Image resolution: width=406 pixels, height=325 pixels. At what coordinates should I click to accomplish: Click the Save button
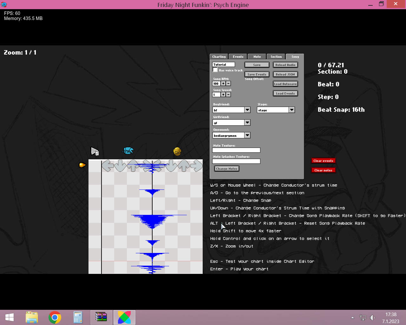[x=257, y=65]
